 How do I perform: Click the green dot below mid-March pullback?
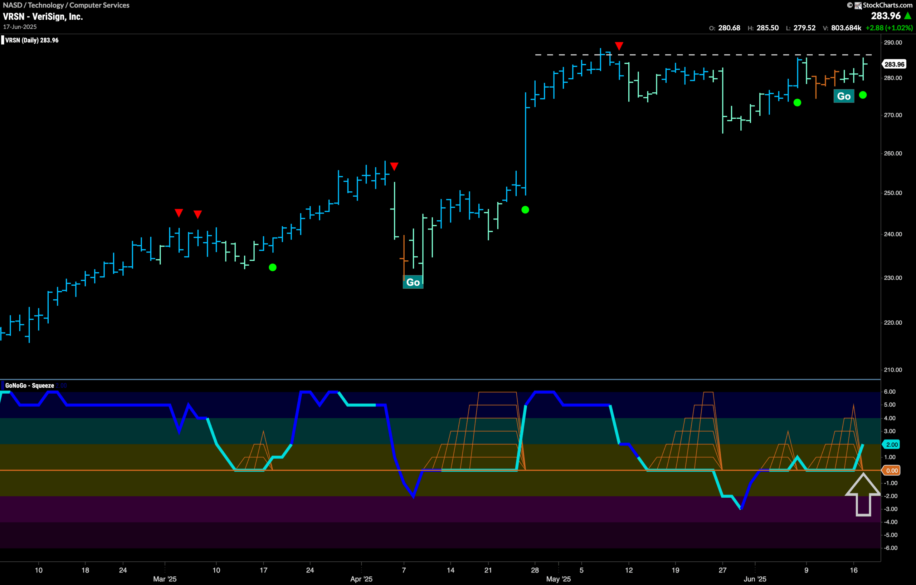(272, 267)
